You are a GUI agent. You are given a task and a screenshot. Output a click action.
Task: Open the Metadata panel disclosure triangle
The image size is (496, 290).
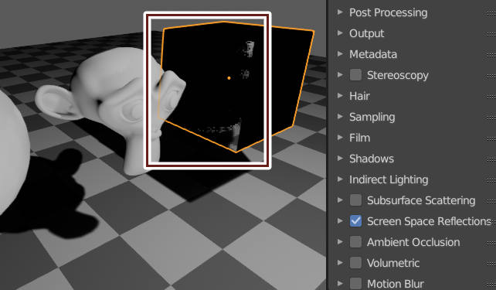341,54
